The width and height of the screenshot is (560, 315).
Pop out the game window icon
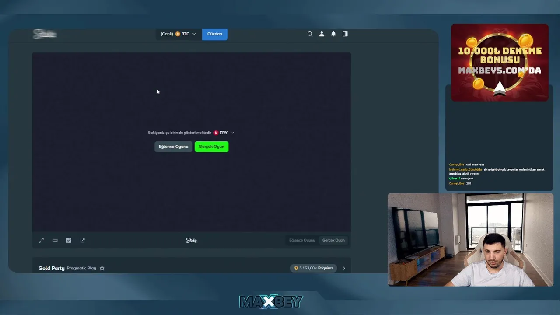point(82,240)
